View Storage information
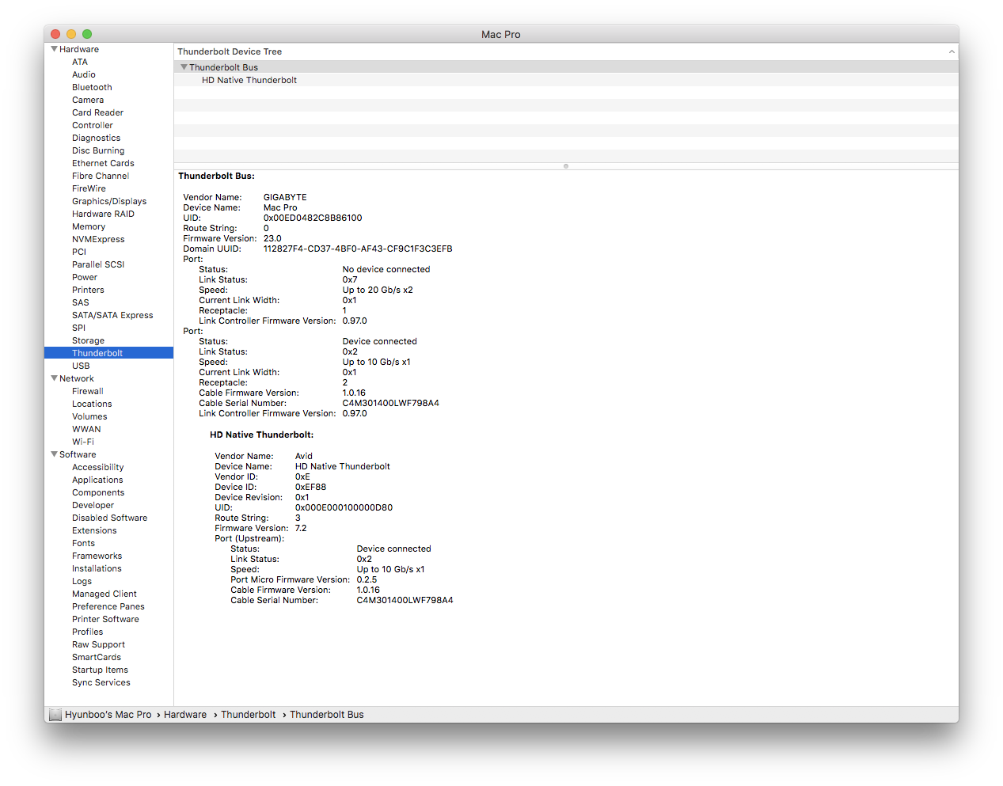1003x786 pixels. pos(88,340)
